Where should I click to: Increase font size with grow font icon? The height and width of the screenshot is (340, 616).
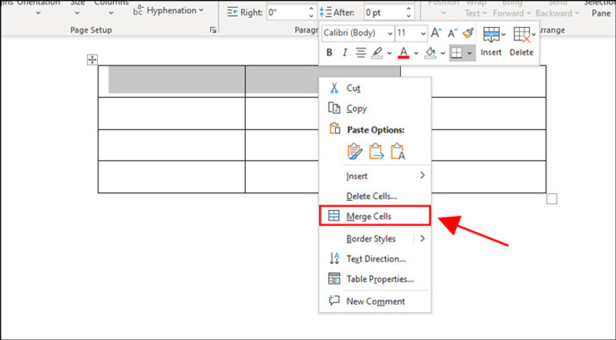coord(437,33)
